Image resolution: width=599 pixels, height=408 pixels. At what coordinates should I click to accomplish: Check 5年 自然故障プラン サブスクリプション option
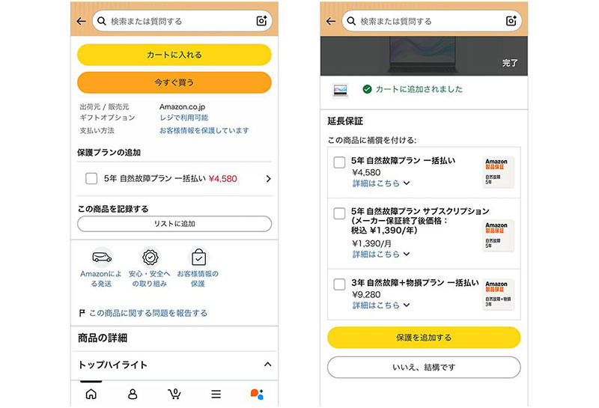(339, 213)
